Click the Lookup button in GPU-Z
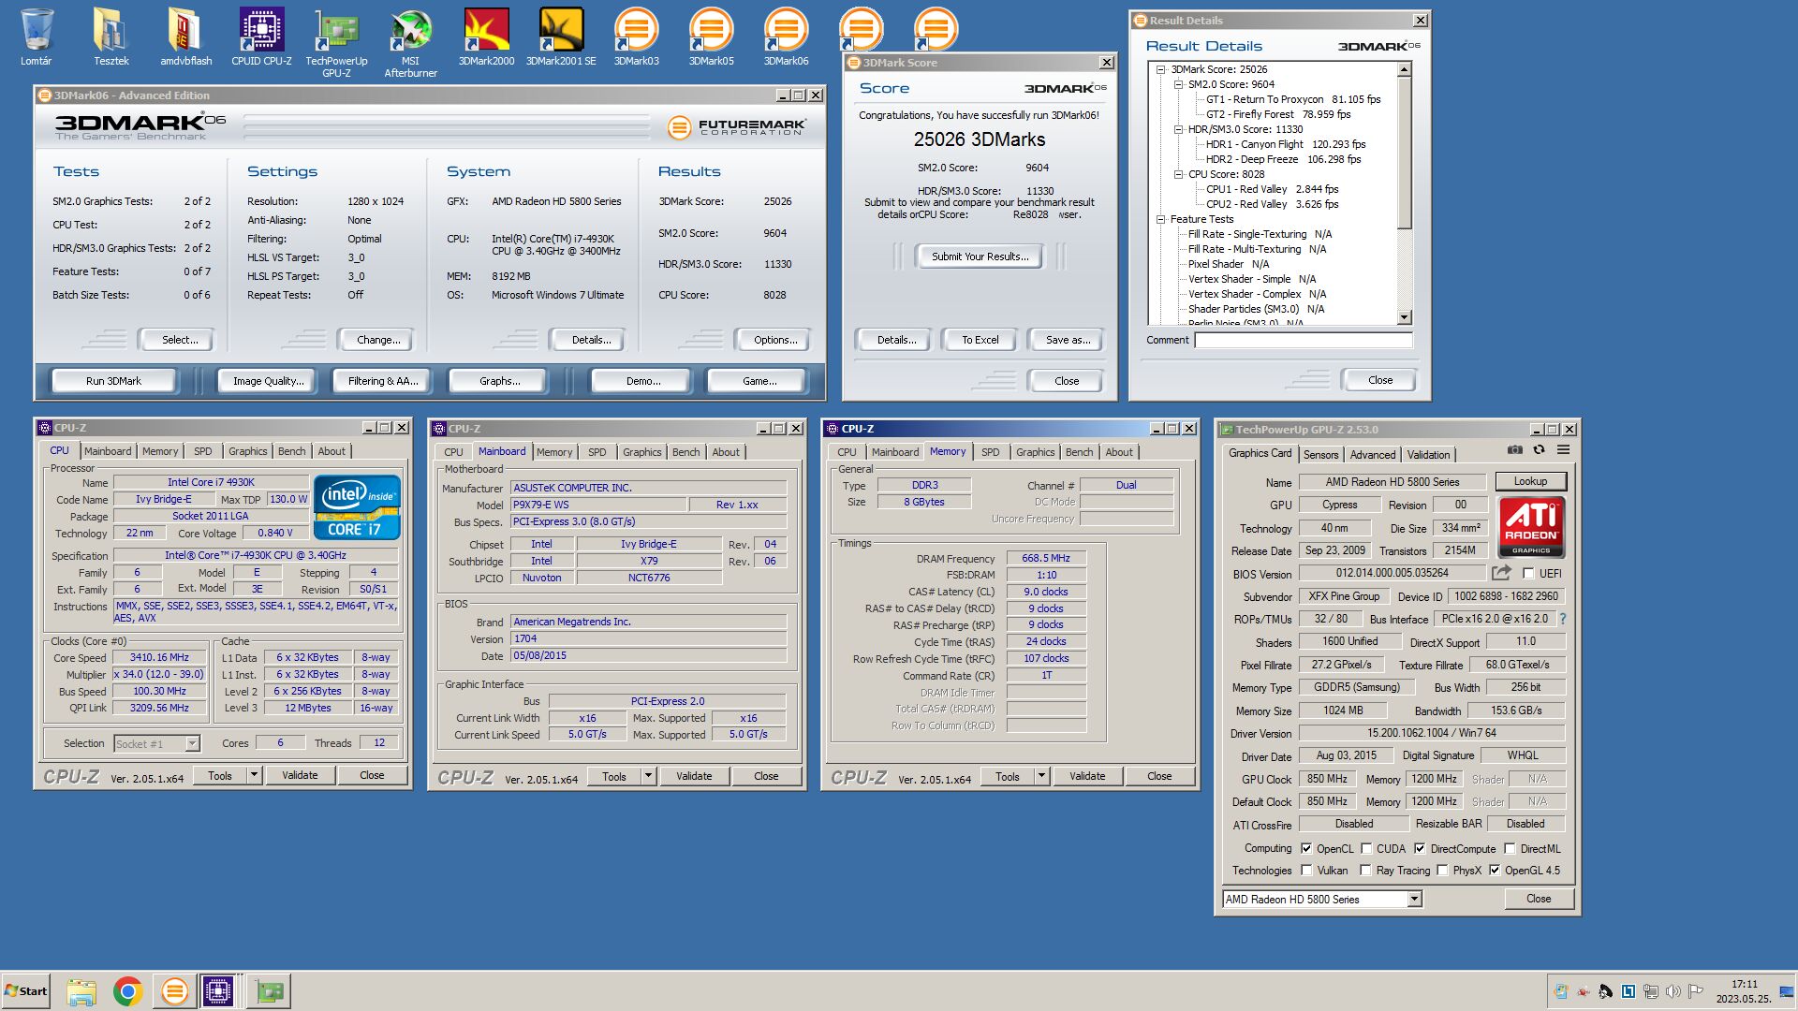This screenshot has height=1011, width=1798. [1530, 481]
